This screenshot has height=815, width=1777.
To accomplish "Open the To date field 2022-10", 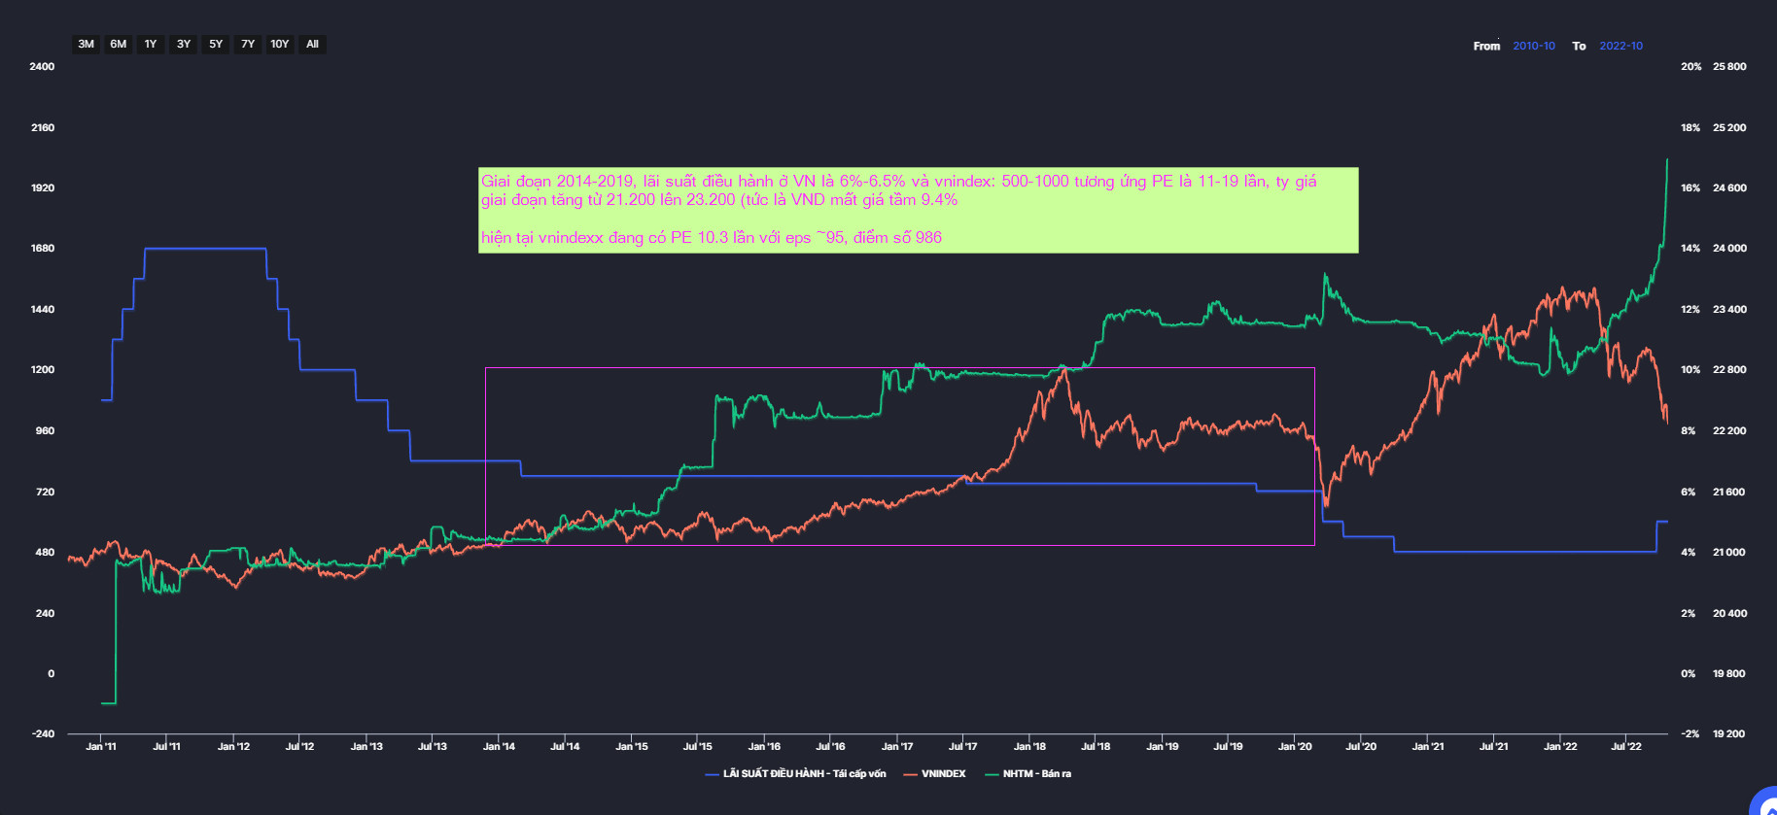I will click(1620, 46).
